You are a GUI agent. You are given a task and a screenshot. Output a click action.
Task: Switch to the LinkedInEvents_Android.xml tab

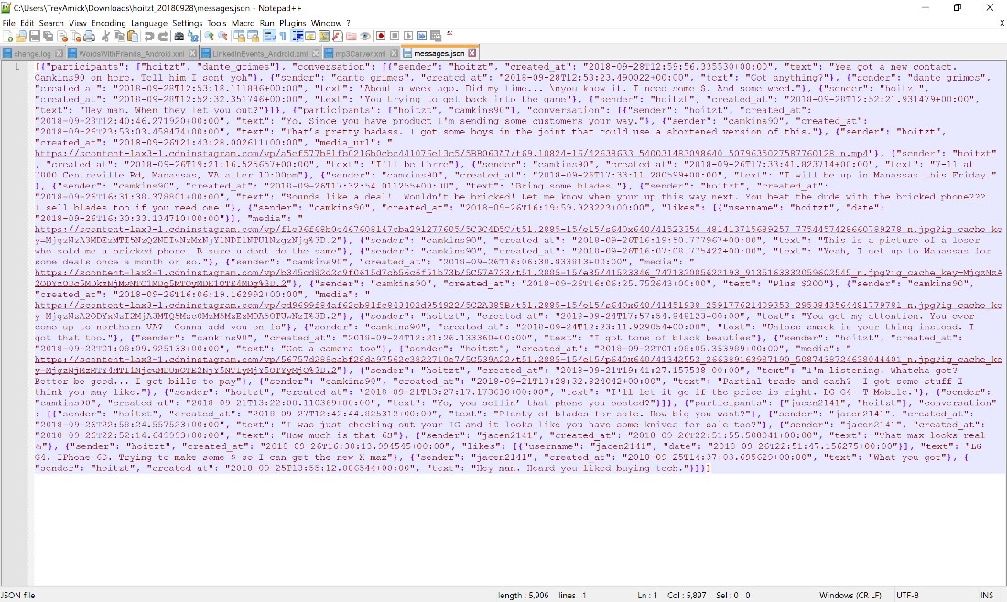click(260, 53)
